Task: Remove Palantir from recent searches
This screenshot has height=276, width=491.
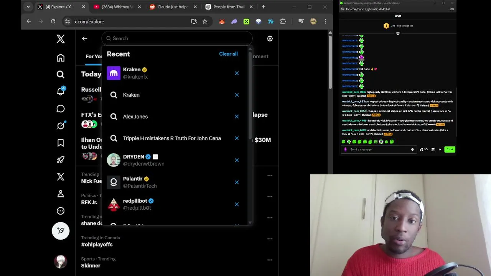Action: pos(237,182)
